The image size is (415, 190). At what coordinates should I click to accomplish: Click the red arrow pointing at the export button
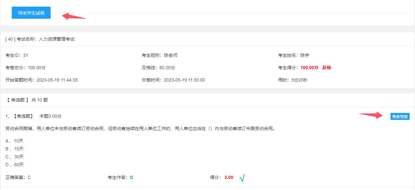pyautogui.click(x=74, y=16)
